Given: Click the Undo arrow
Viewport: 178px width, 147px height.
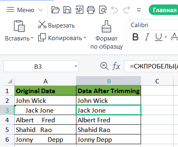Looking at the screenshot, I should 115,10.
